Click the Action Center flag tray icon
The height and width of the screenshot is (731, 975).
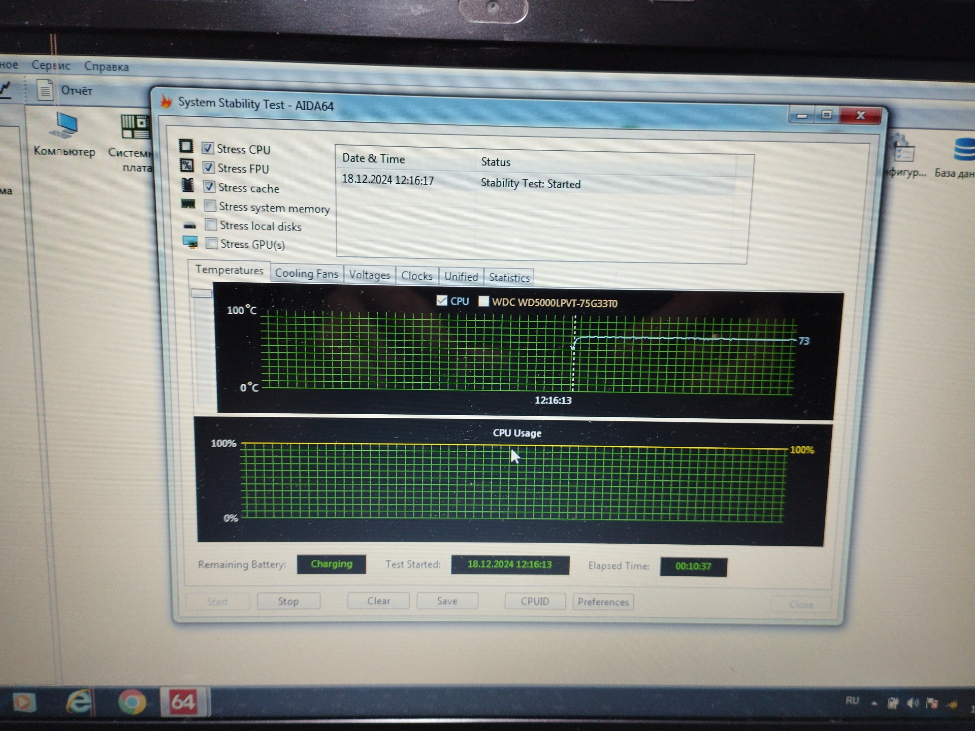click(932, 703)
